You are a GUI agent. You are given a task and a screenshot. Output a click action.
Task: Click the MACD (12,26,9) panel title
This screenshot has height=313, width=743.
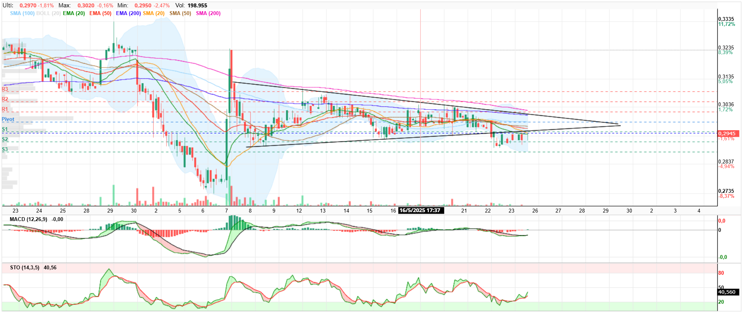click(29, 219)
